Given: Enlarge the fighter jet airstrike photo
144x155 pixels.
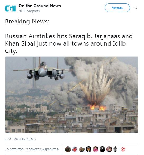Looking at the screenshot, I should [72, 95].
